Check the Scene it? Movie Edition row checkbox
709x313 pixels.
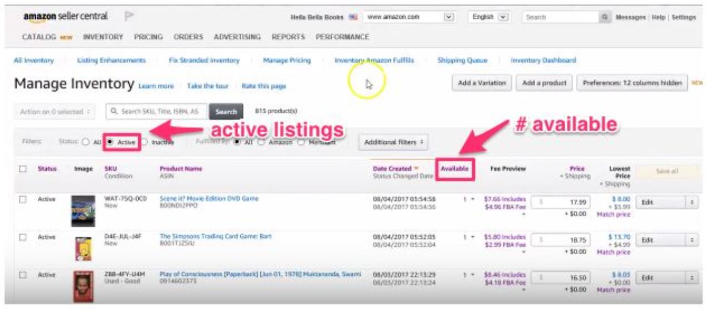click(23, 199)
